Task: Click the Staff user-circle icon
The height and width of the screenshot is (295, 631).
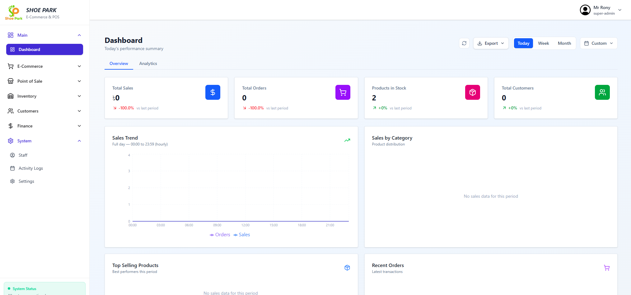Action: [12, 155]
